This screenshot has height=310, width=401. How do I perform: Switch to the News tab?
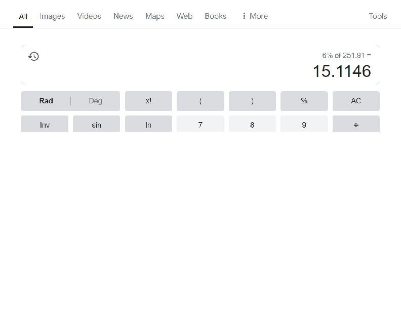click(x=123, y=16)
